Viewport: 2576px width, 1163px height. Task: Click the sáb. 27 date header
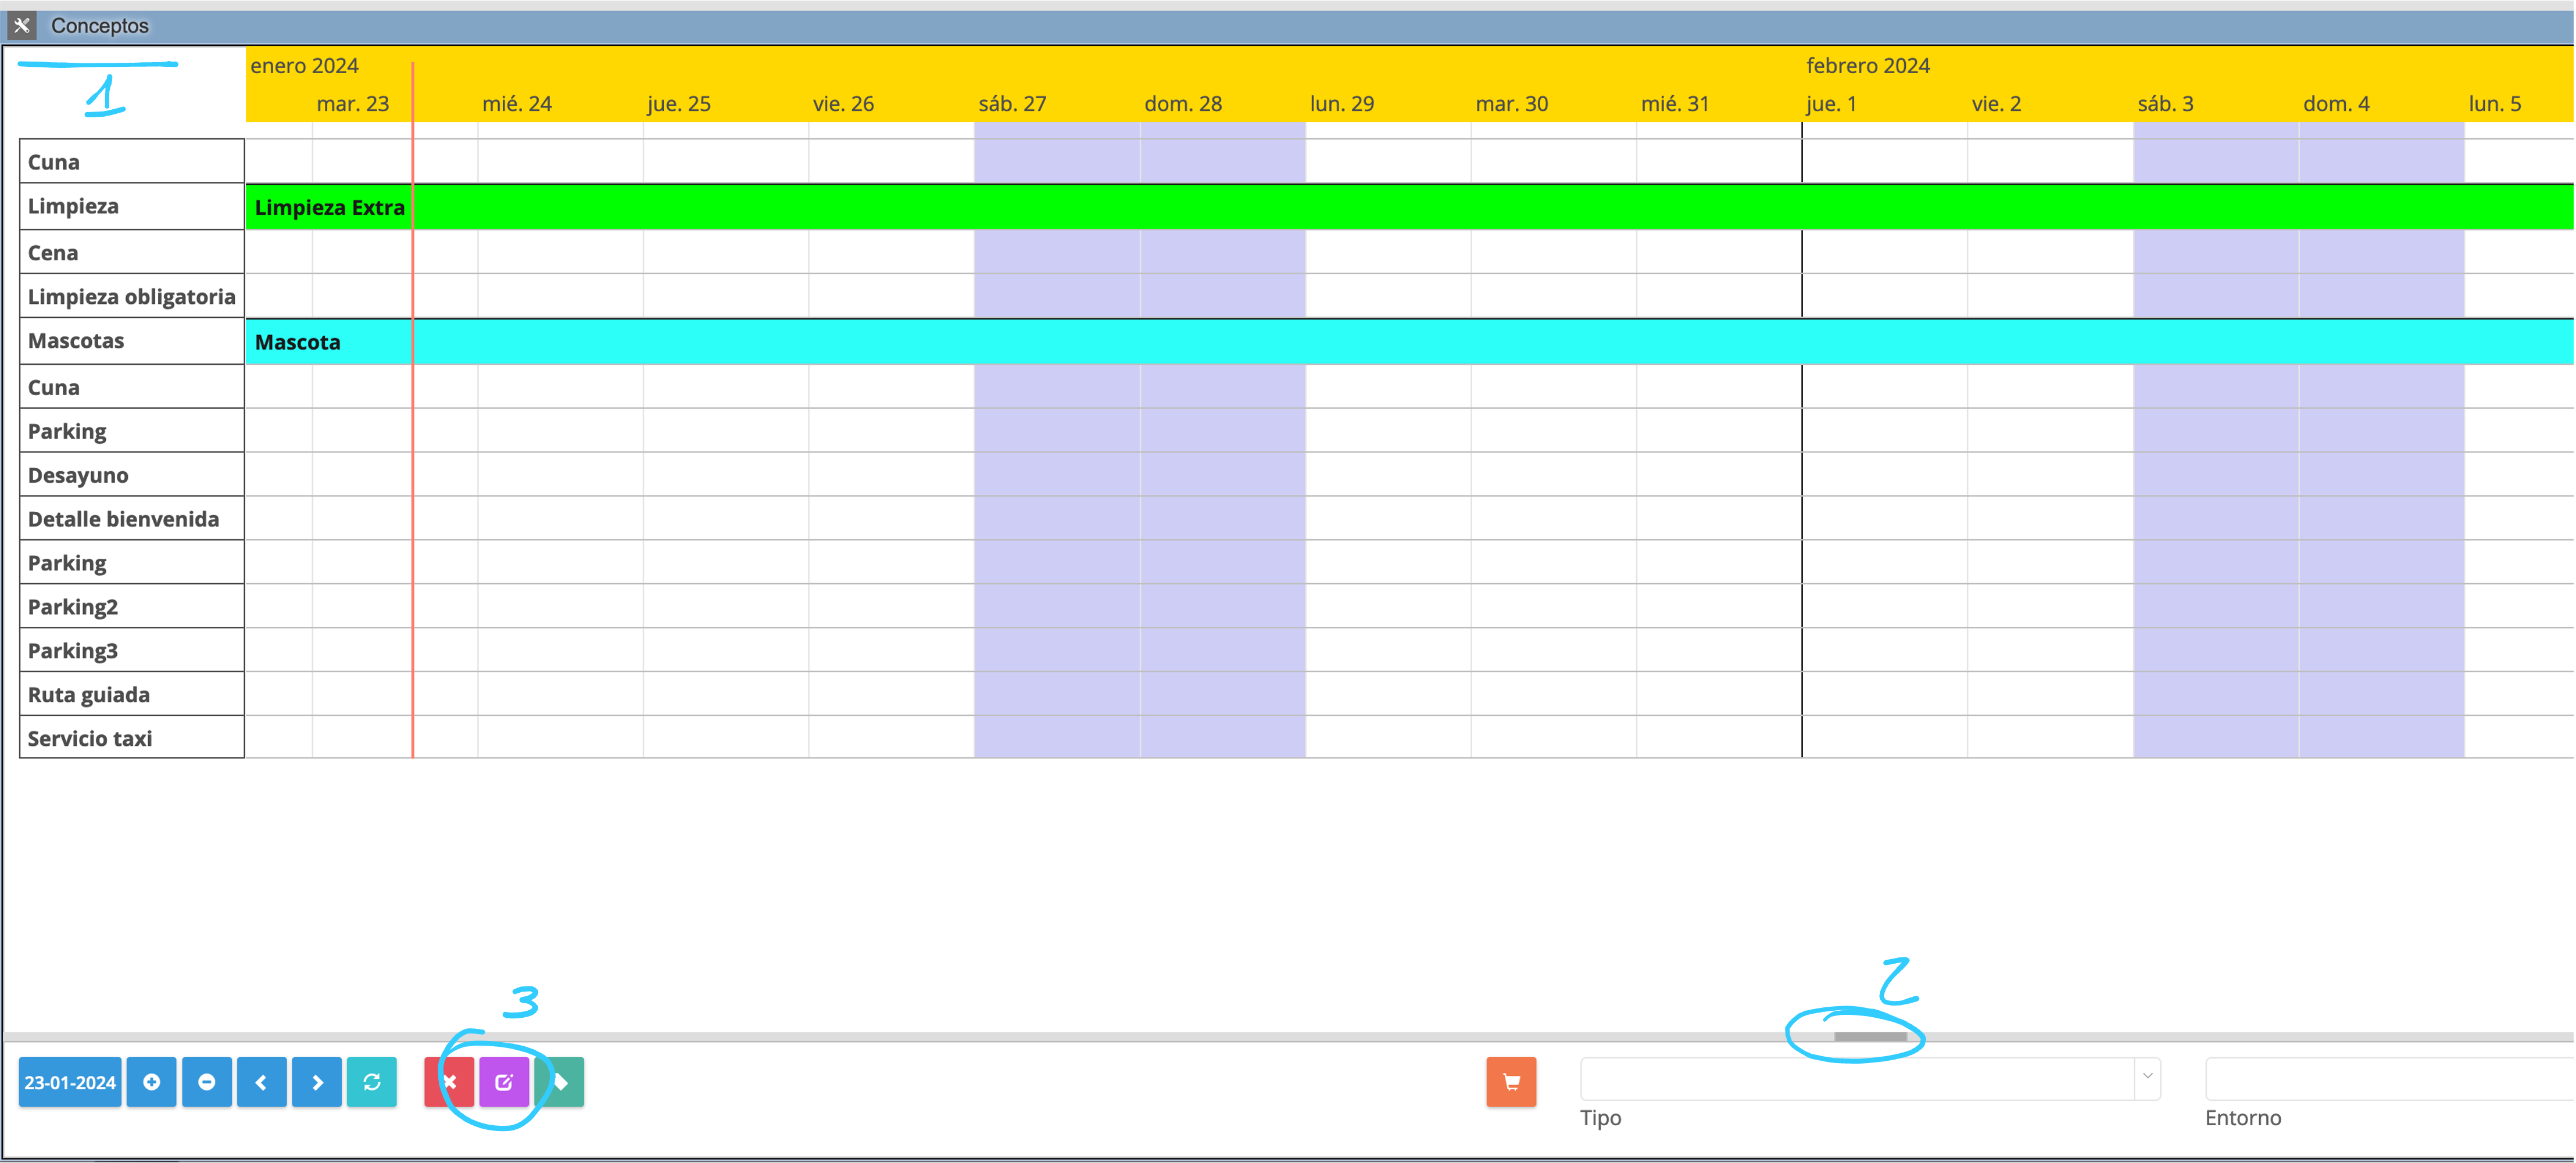1012,104
